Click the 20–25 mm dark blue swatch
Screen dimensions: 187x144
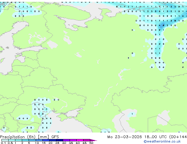point(53,140)
